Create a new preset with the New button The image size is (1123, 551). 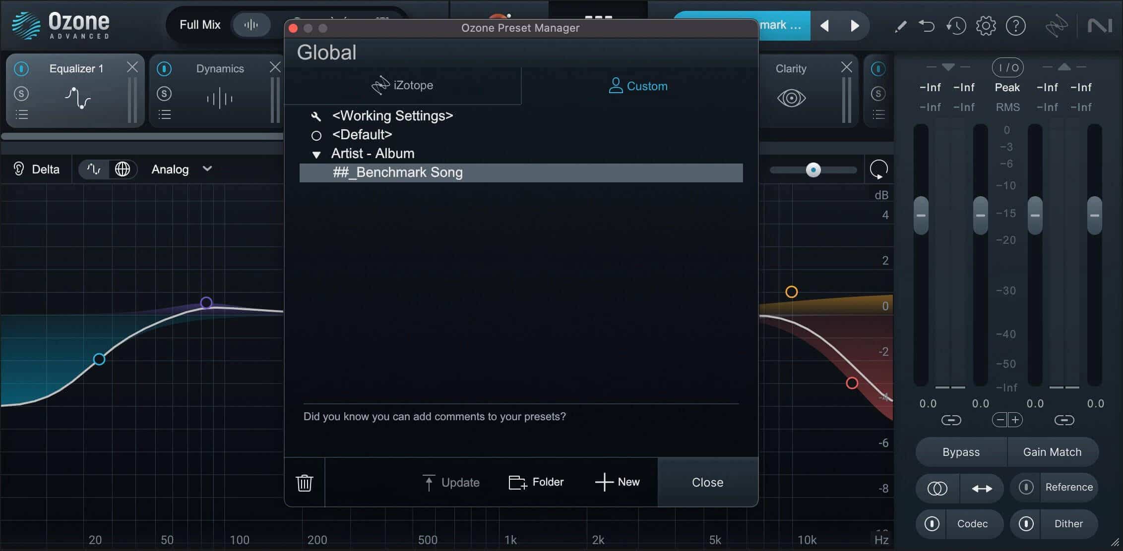[x=618, y=482]
